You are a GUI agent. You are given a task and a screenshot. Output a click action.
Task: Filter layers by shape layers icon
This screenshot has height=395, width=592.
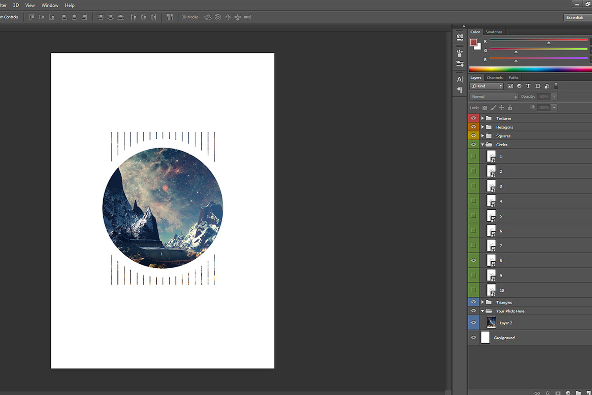point(538,86)
